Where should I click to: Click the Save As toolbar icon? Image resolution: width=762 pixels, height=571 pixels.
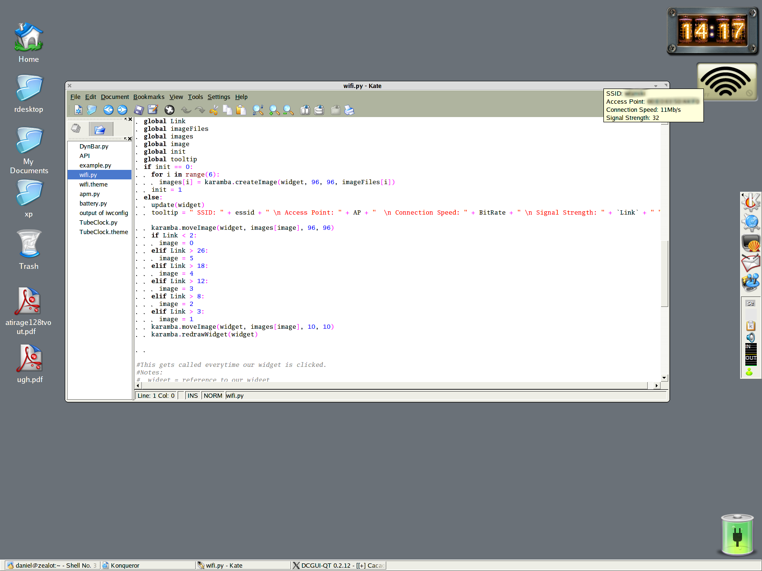pyautogui.click(x=153, y=110)
